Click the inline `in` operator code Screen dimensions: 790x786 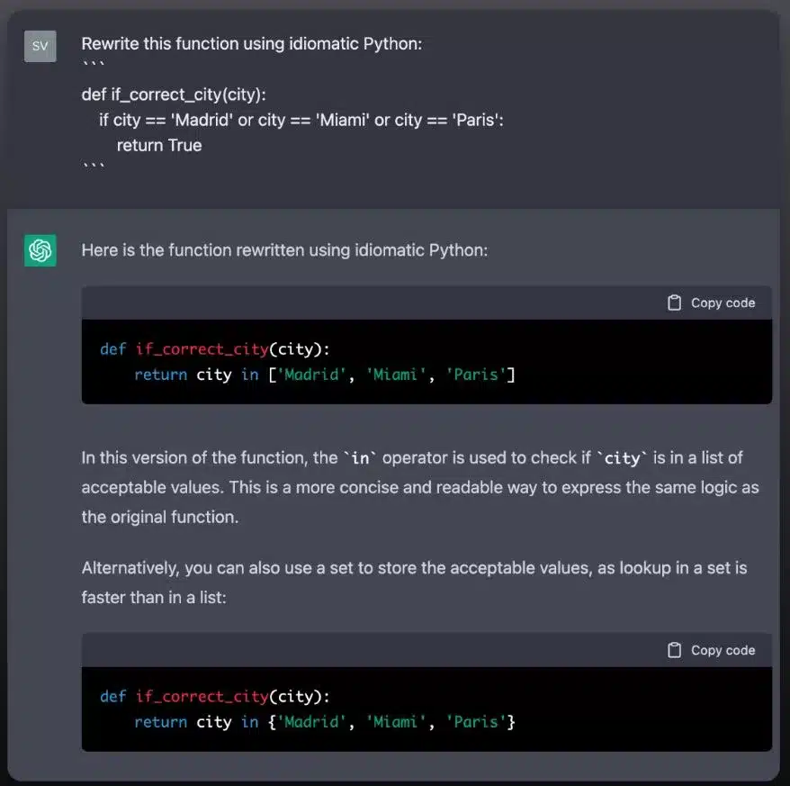(x=360, y=457)
